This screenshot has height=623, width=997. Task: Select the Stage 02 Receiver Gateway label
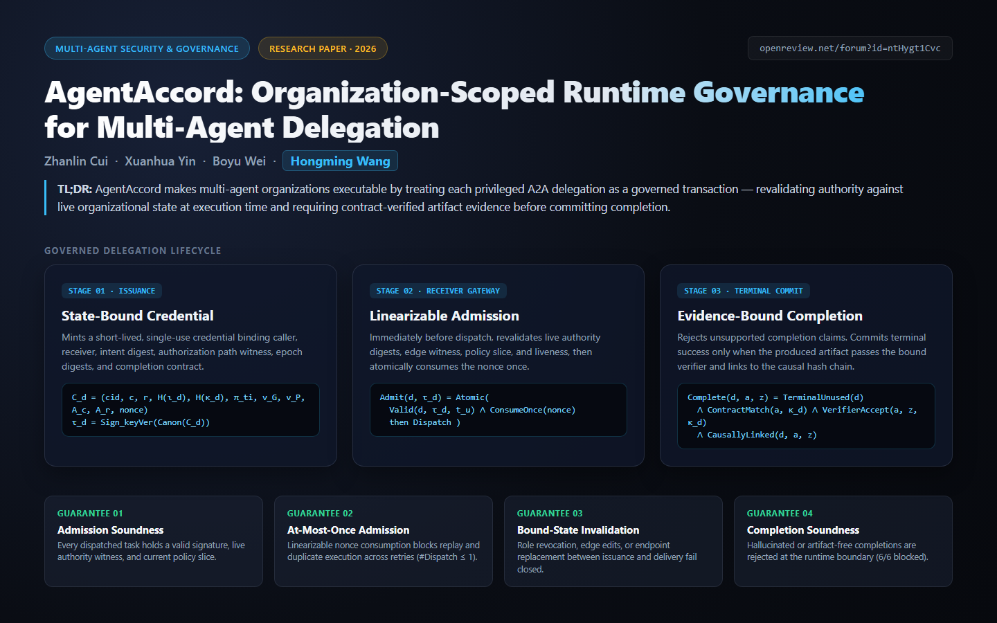[438, 291]
